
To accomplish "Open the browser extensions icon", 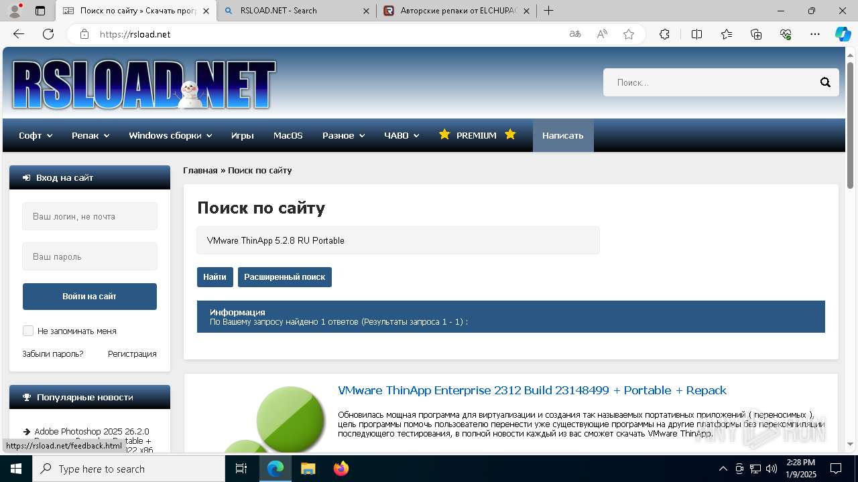I will tap(664, 34).
